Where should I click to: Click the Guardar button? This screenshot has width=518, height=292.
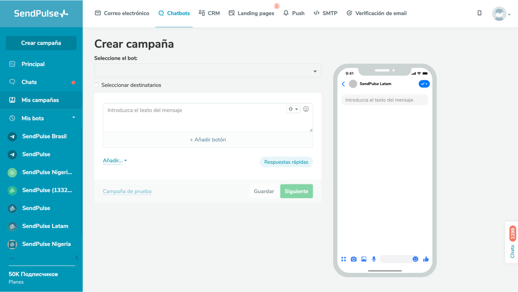(264, 191)
